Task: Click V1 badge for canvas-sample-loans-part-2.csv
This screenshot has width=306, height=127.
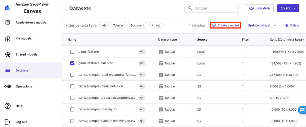Action: 142,87
